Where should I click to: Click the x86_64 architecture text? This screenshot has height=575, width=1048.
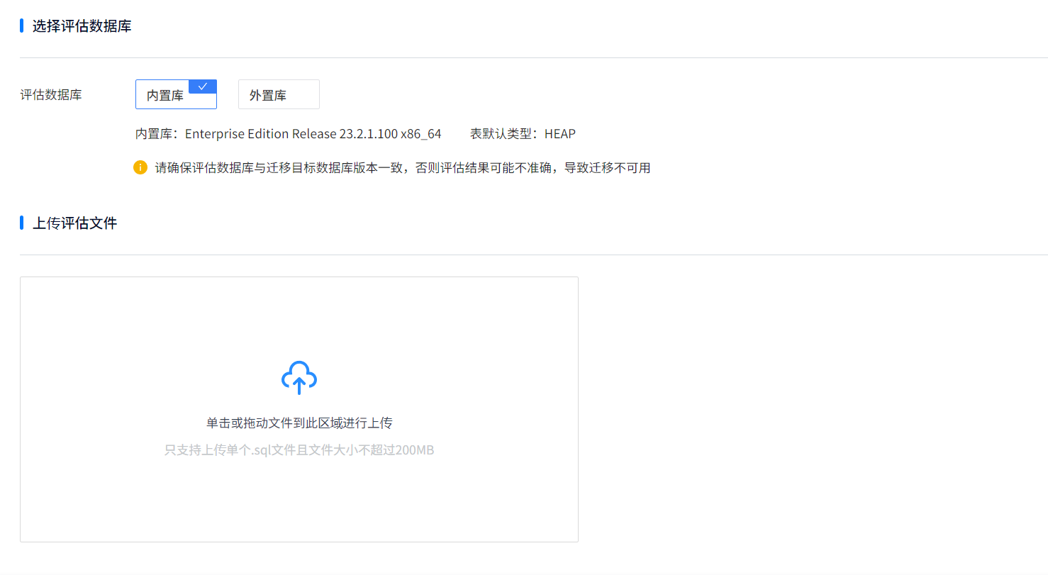[x=420, y=134]
